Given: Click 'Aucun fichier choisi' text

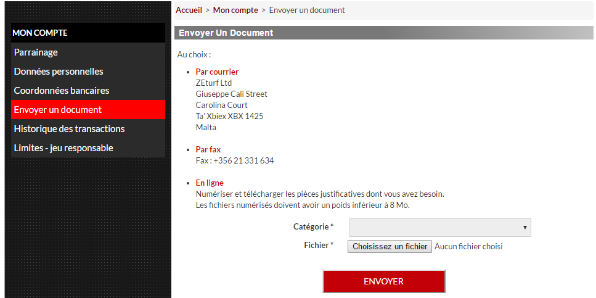Looking at the screenshot, I should coord(468,247).
